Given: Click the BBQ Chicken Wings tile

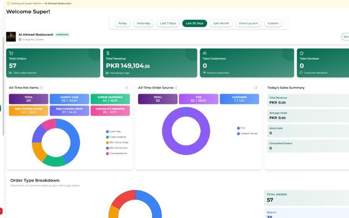Looking at the screenshot, I should coord(28,111).
